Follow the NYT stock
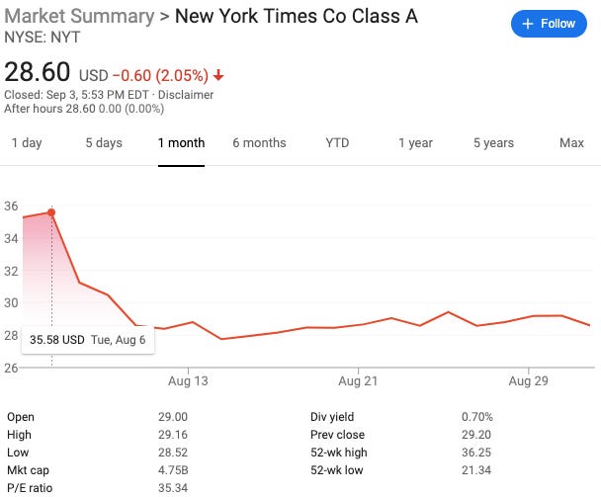Screen dimensions: 601x497 coord(549,24)
